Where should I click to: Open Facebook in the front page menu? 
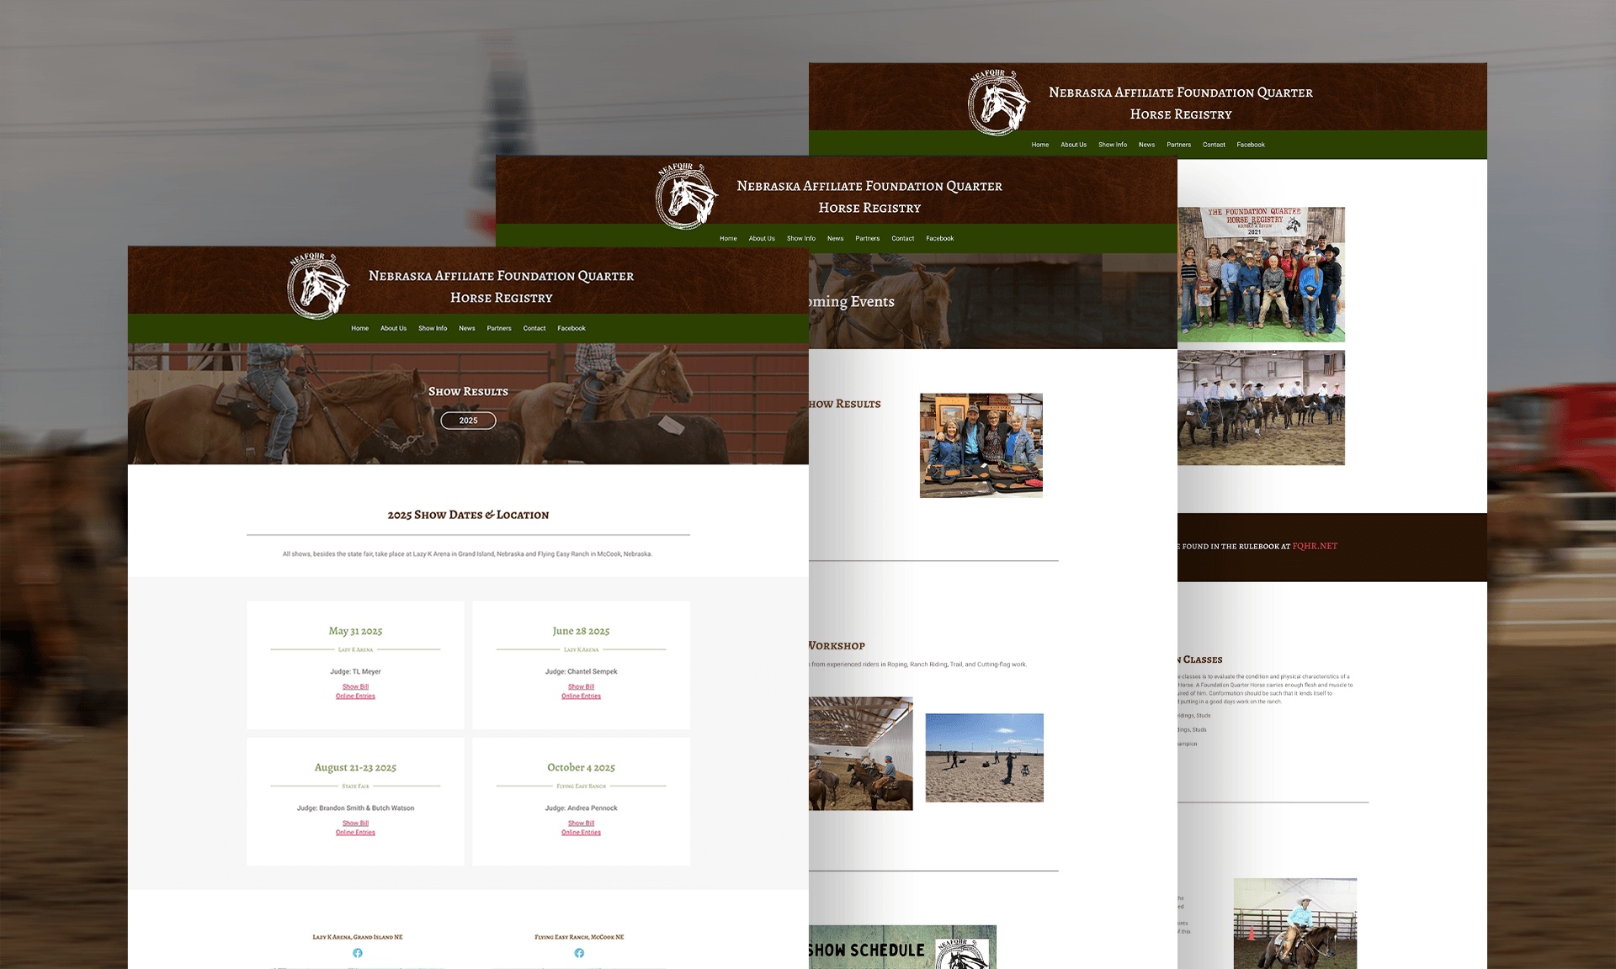(571, 328)
